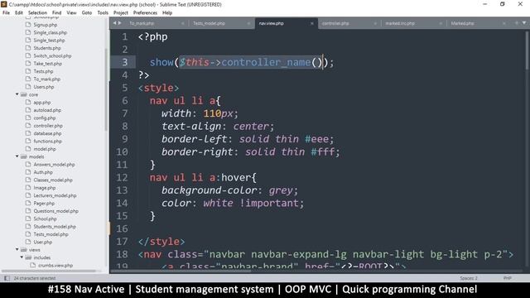Open Classes_model.php in the sidebar

tap(53, 180)
